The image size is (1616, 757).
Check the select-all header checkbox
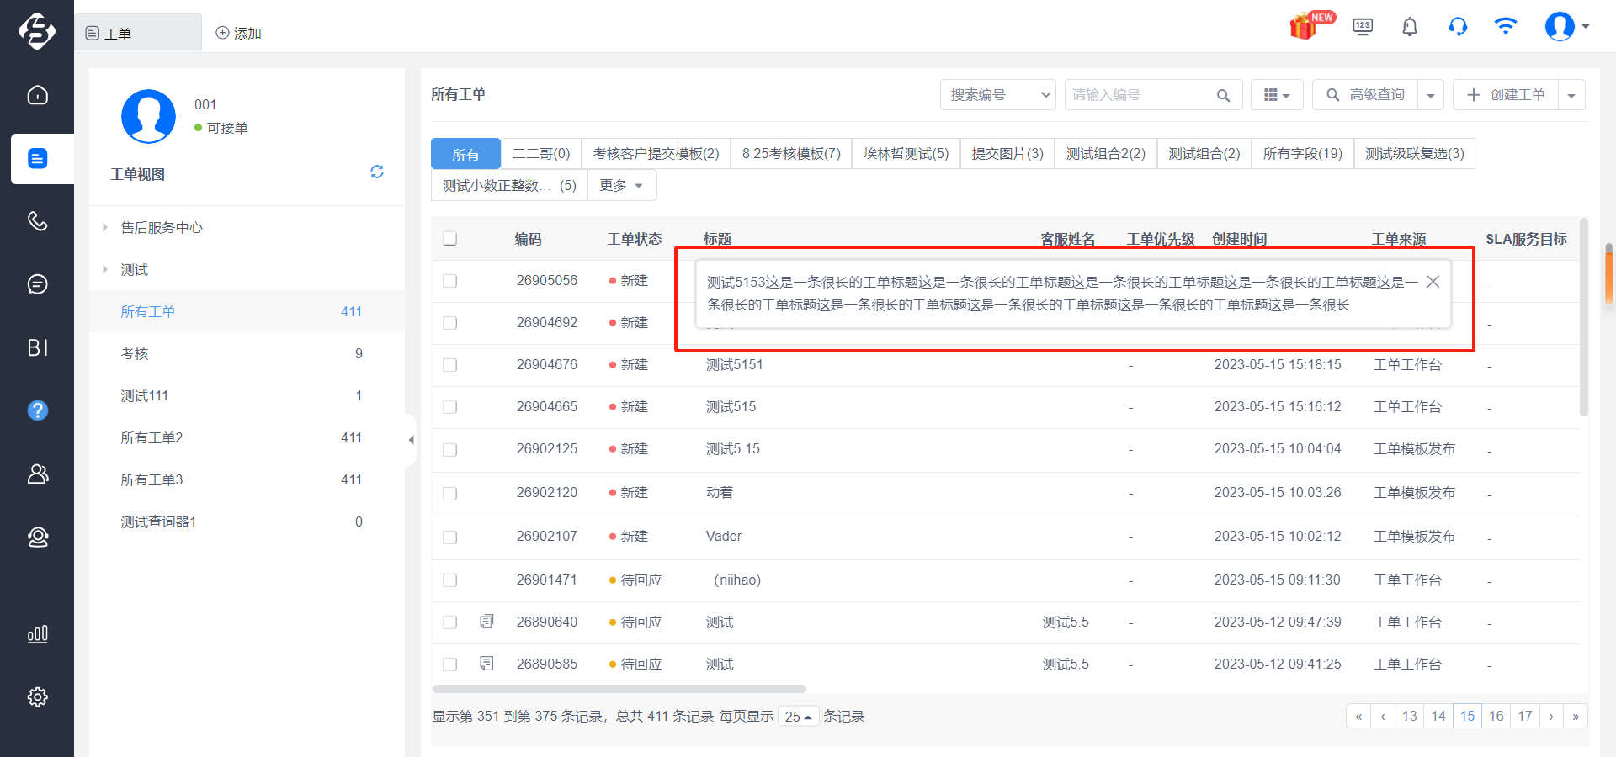(x=450, y=239)
